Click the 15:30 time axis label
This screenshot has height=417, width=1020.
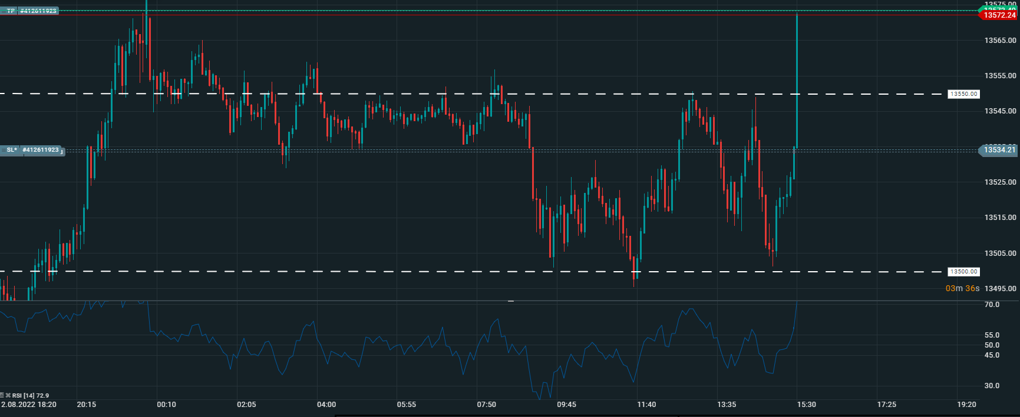coord(807,405)
